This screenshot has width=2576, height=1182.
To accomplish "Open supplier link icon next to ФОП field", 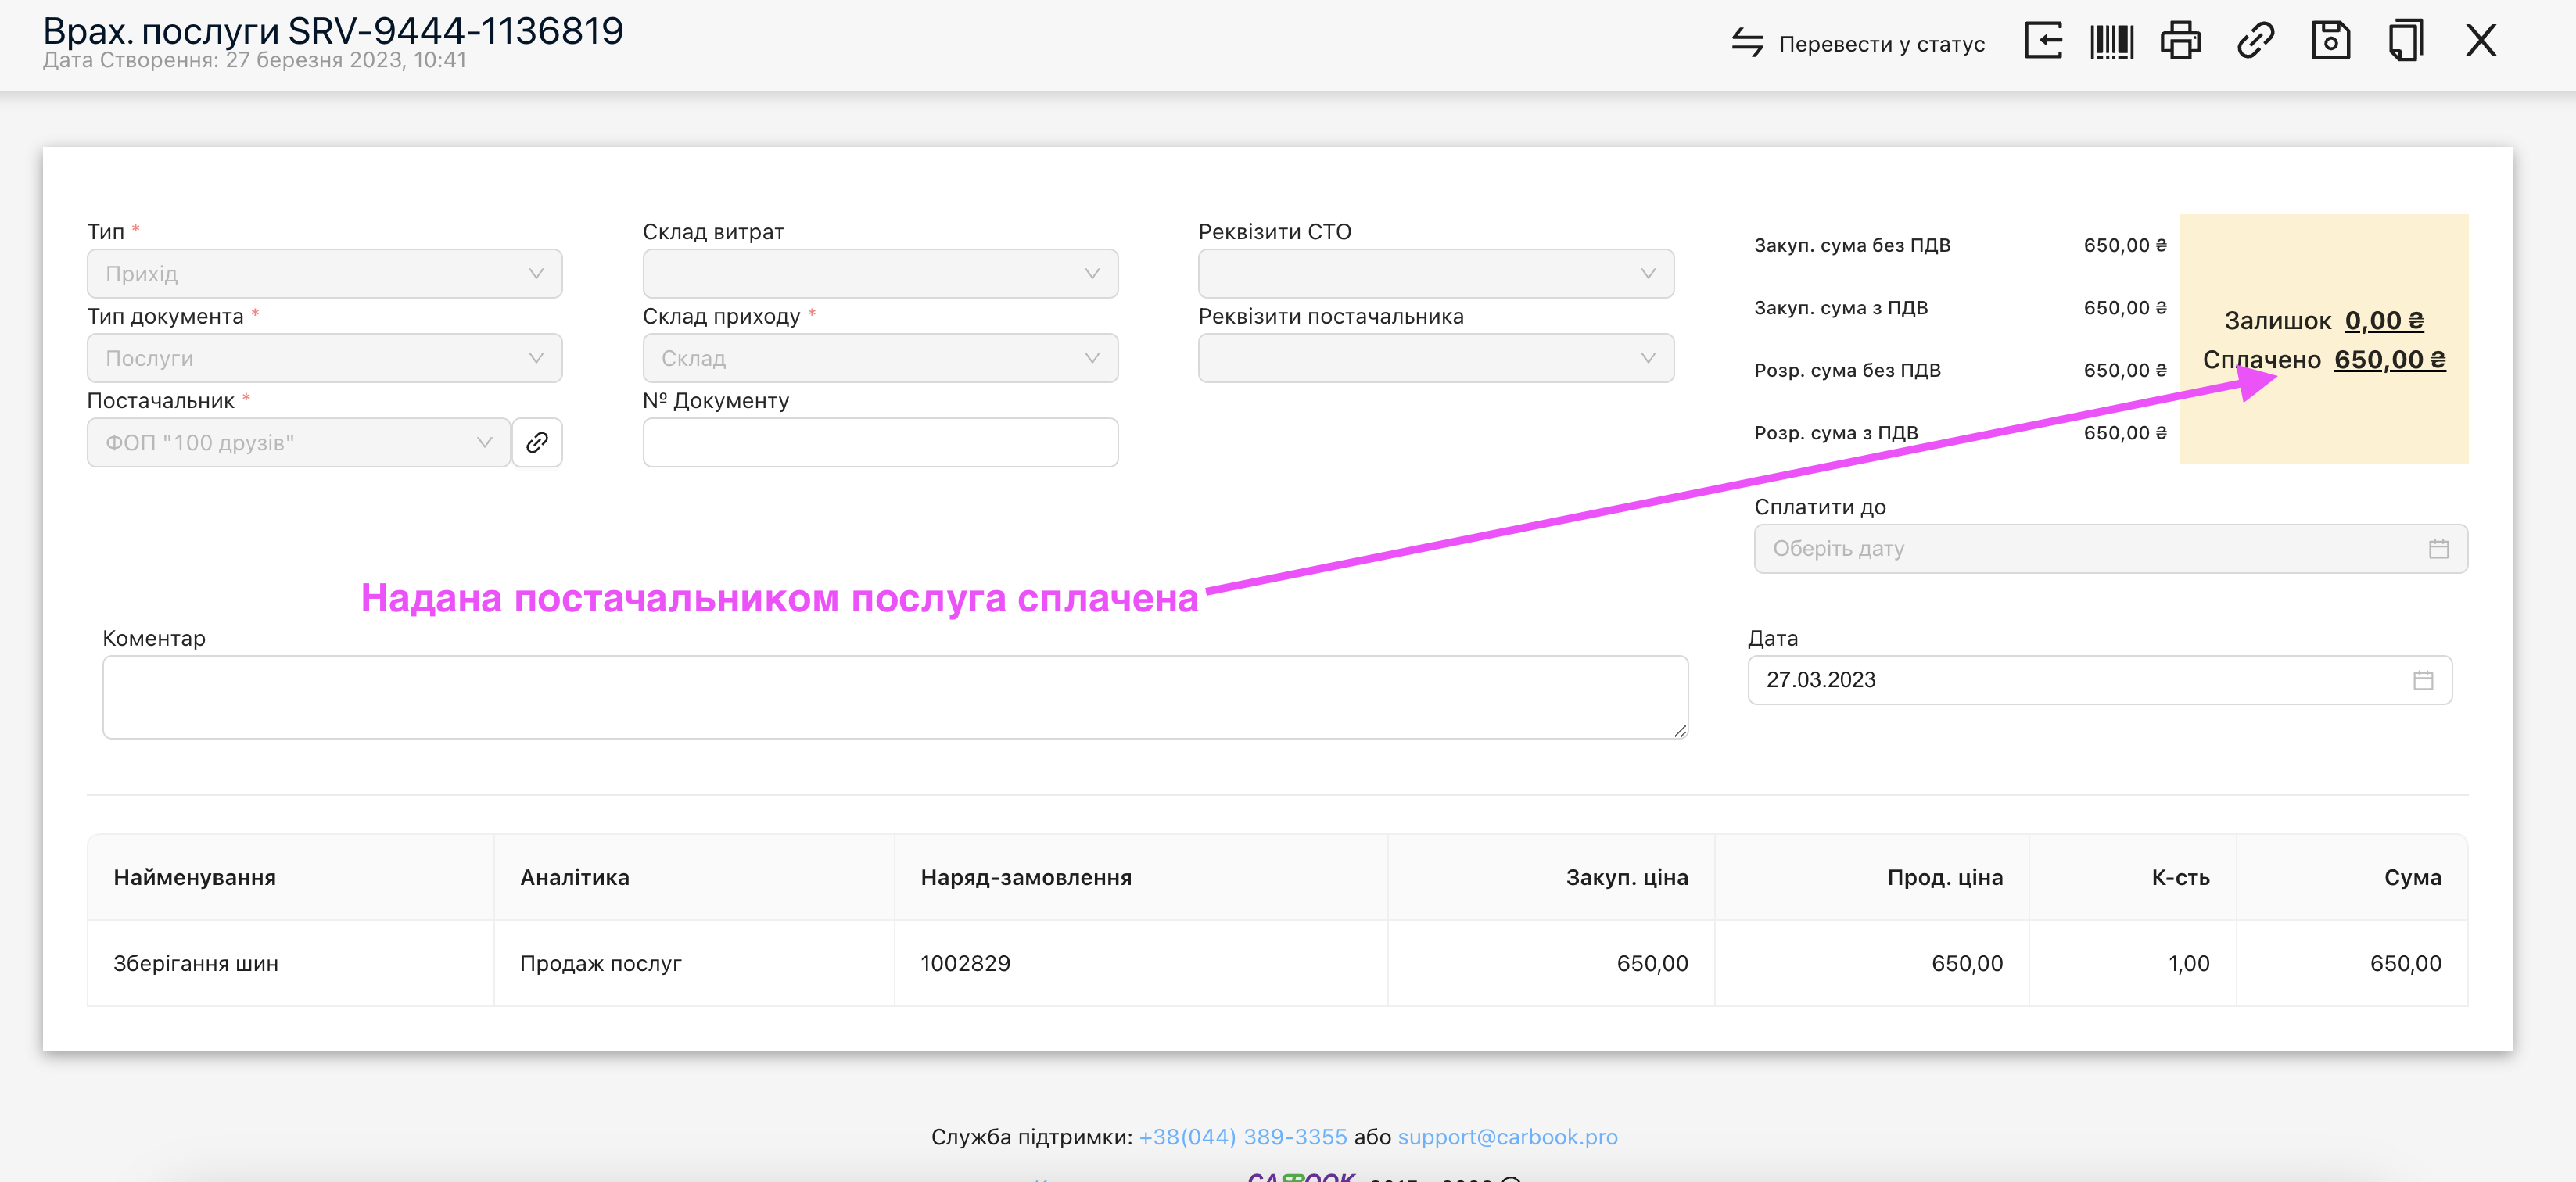I will coord(537,442).
